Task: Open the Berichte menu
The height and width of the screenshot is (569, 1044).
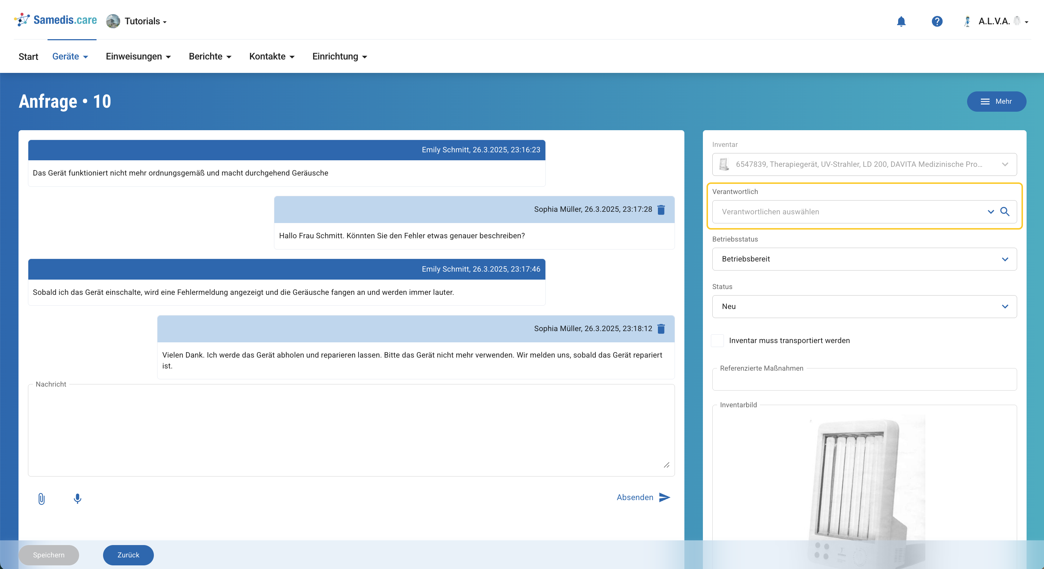Action: click(x=209, y=56)
